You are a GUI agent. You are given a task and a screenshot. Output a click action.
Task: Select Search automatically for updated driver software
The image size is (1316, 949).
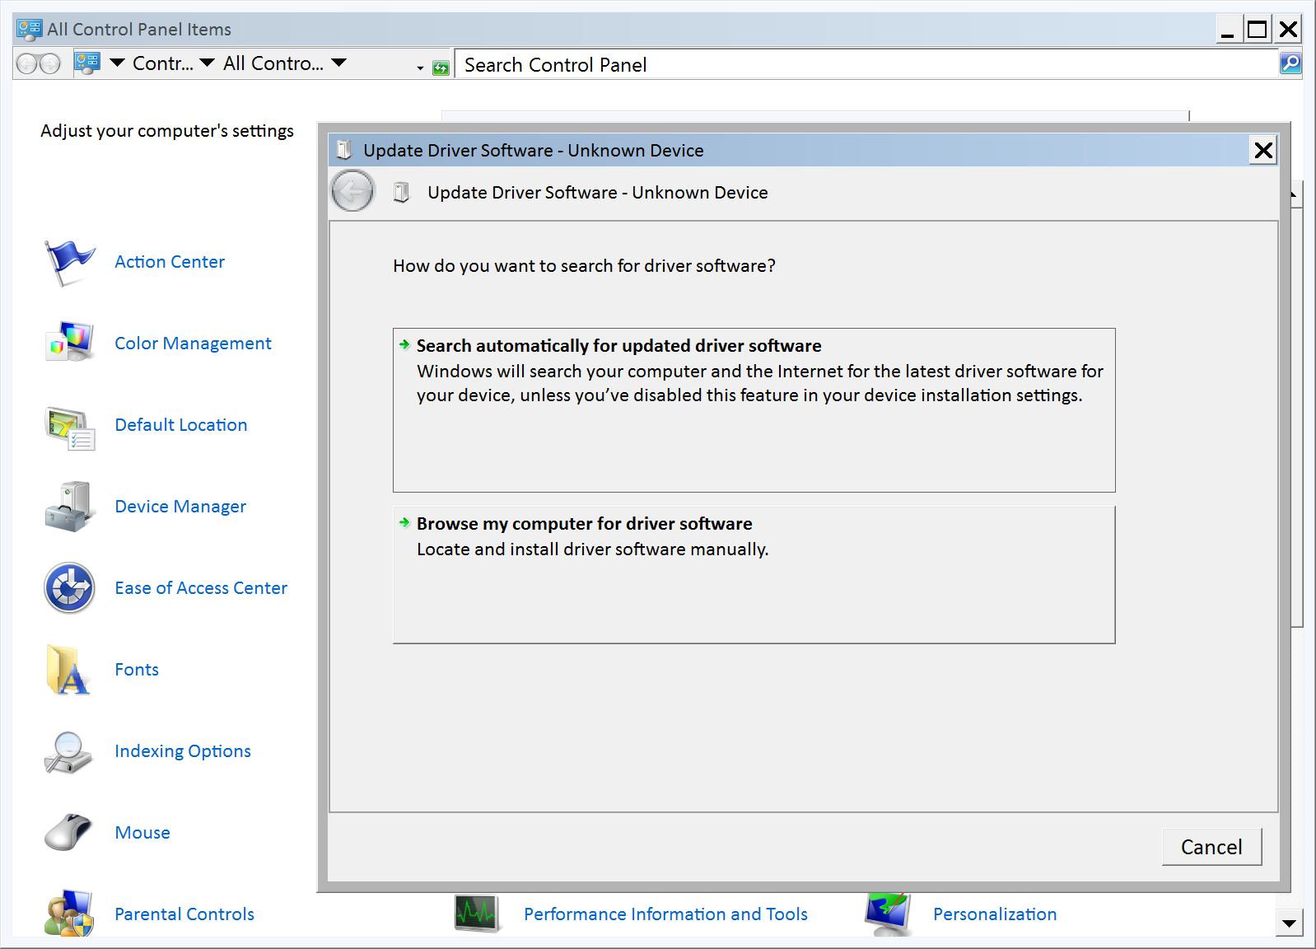pyautogui.click(x=618, y=346)
